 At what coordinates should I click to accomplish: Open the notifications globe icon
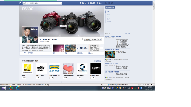click(x=112, y=3)
